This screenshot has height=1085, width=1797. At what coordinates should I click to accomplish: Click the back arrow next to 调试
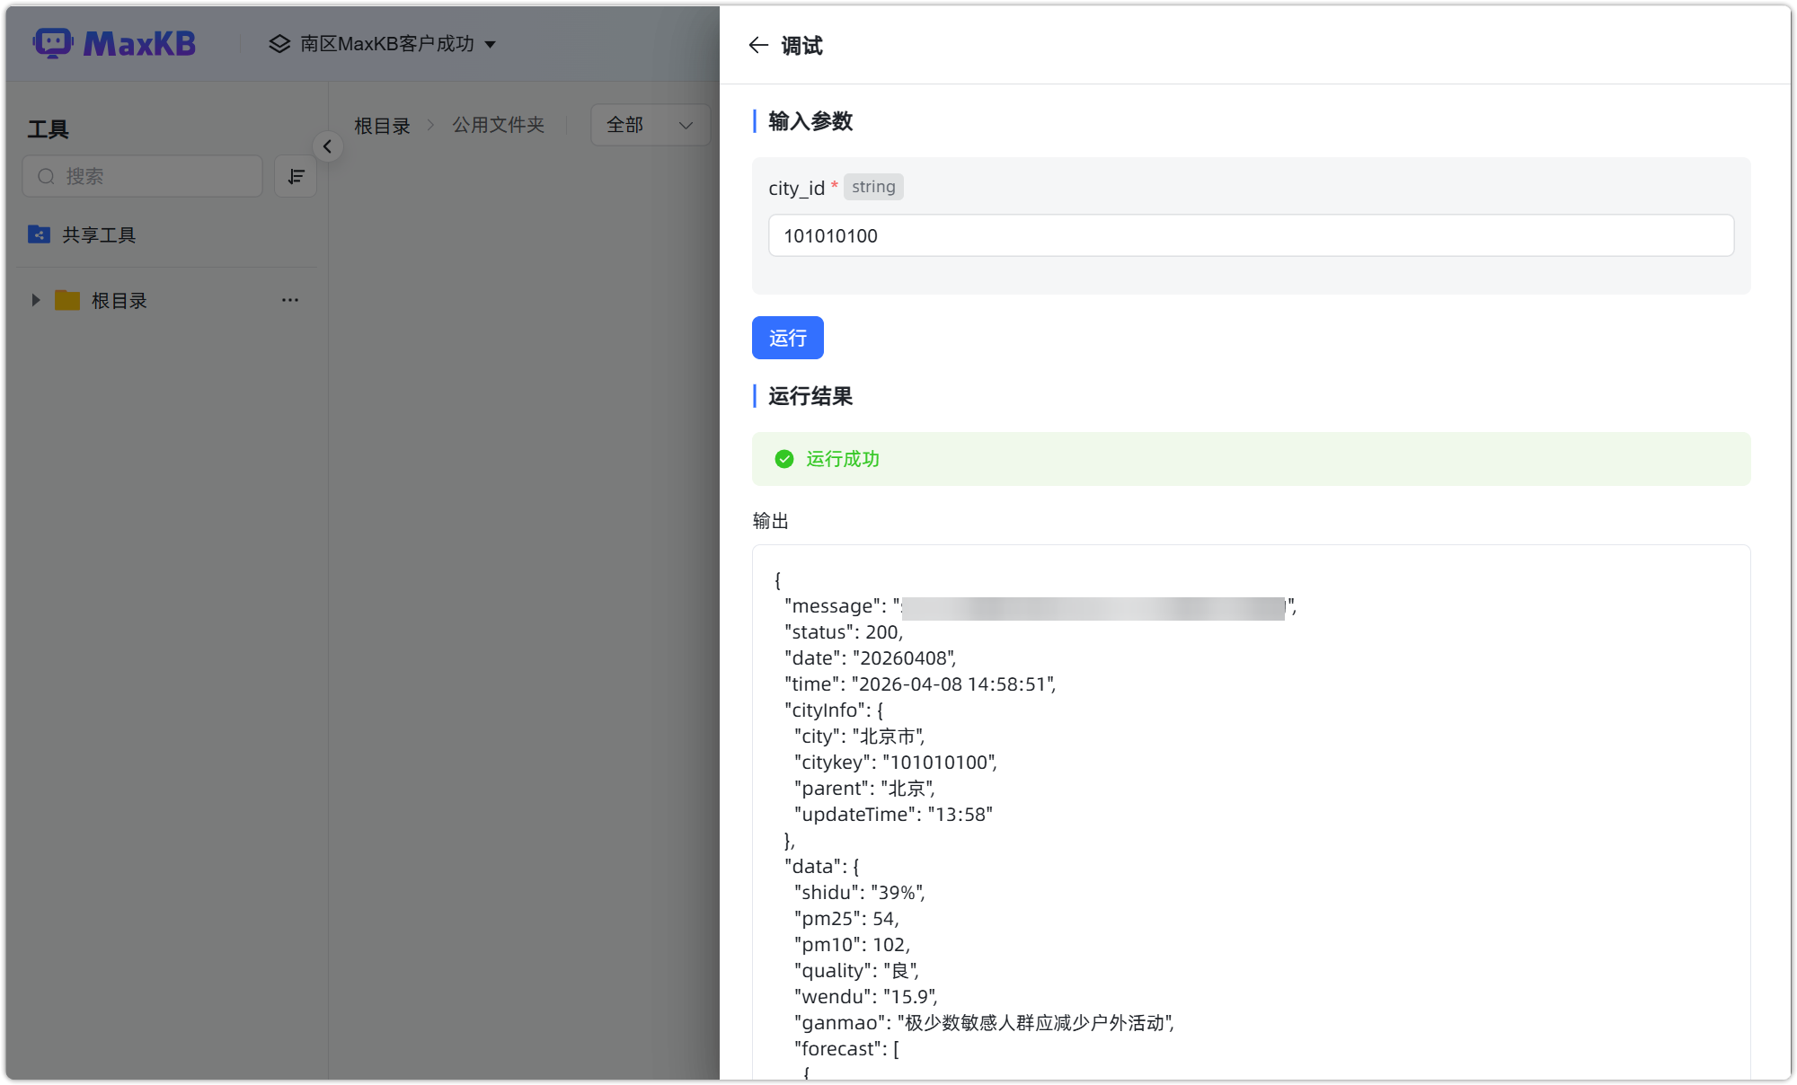click(x=758, y=45)
